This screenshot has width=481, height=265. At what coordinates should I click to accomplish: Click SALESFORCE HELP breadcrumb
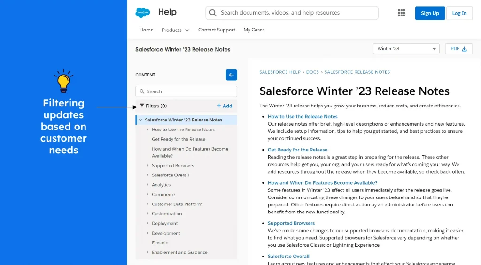coord(280,72)
